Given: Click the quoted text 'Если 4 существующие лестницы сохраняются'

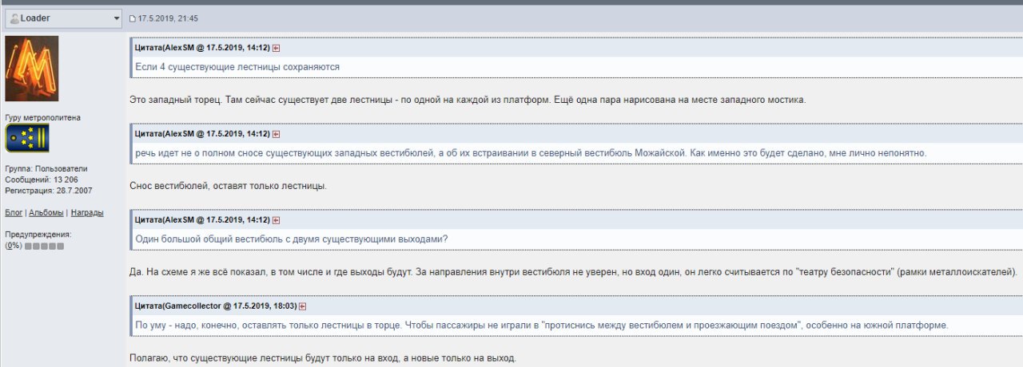Looking at the screenshot, I should (x=237, y=67).
